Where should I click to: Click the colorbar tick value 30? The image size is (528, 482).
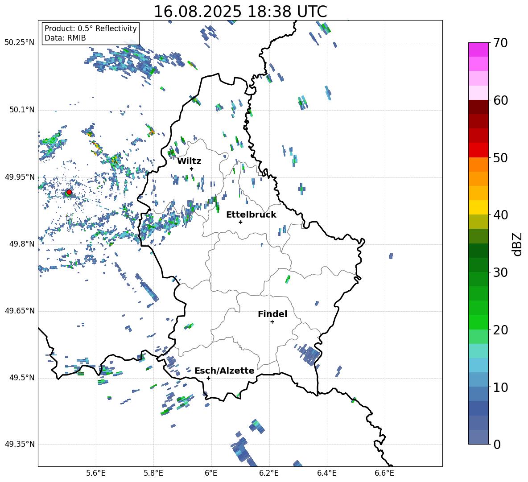point(500,272)
